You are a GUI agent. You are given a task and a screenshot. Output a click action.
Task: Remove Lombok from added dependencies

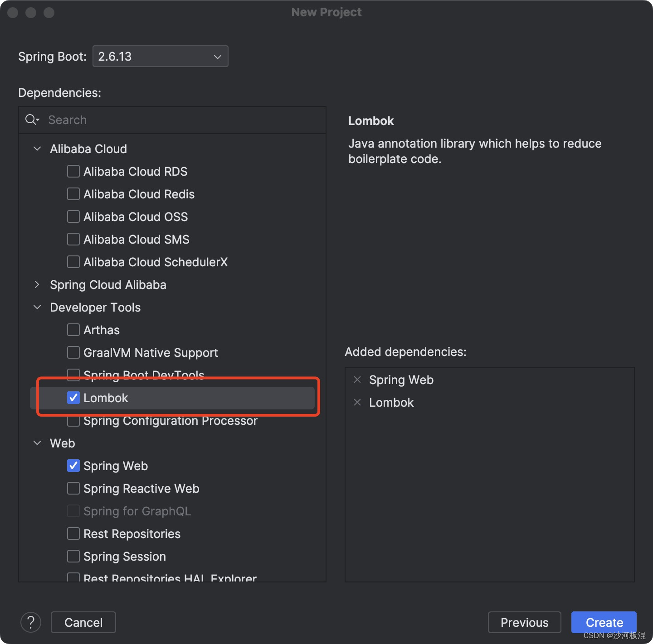(x=357, y=402)
